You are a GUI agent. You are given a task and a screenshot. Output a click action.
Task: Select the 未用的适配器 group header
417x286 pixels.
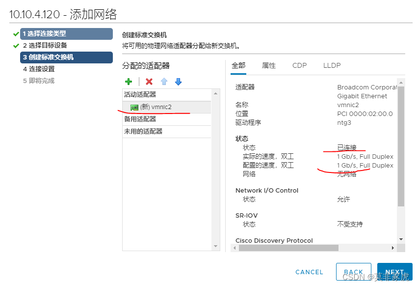pyautogui.click(x=167, y=131)
